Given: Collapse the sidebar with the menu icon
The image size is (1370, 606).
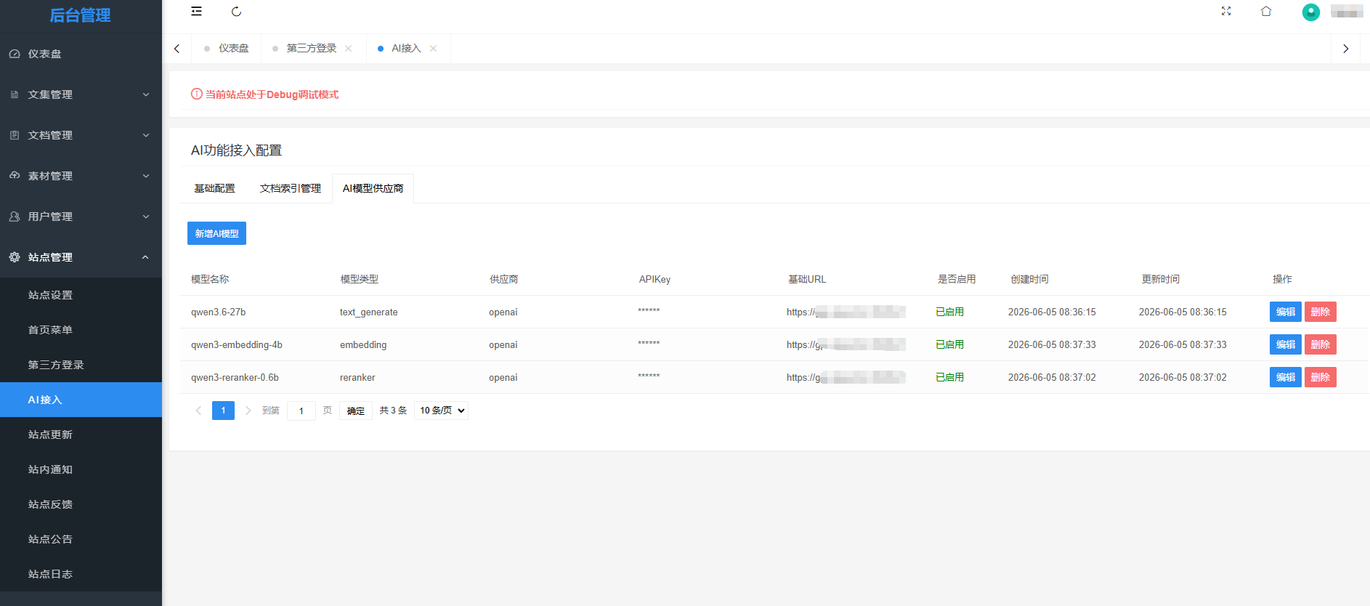Looking at the screenshot, I should coord(196,12).
